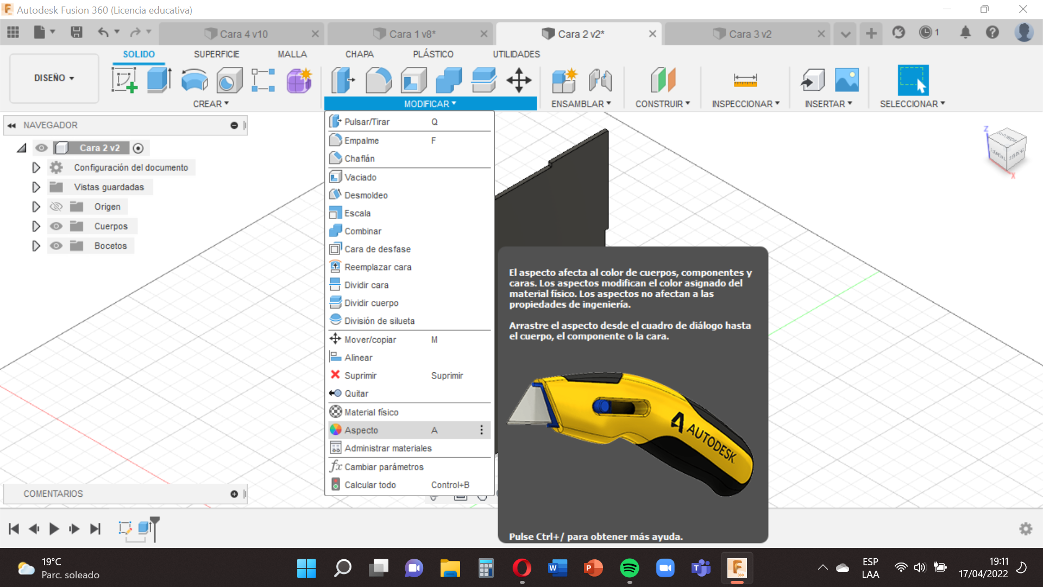
Task: Click the Rectangular Pattern tool icon
Action: click(263, 80)
